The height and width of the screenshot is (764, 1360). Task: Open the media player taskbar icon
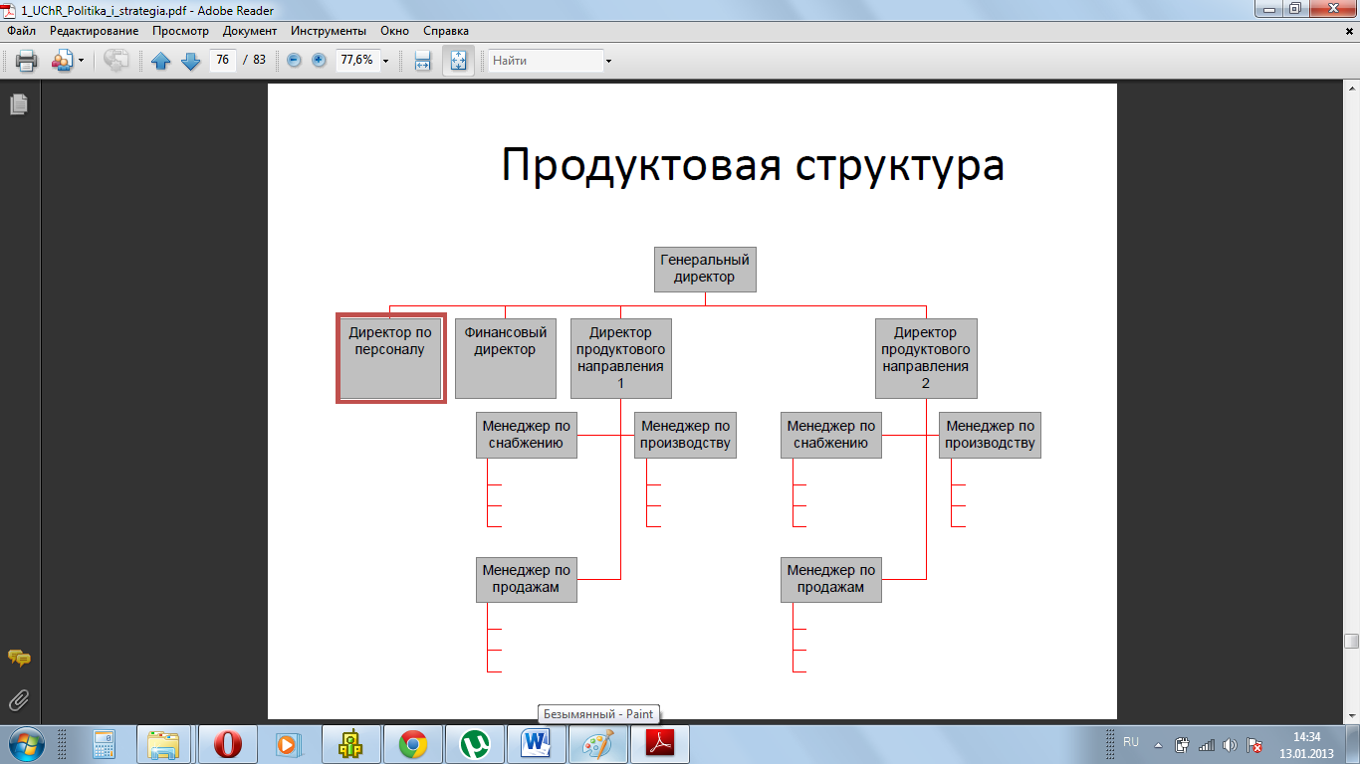click(288, 744)
